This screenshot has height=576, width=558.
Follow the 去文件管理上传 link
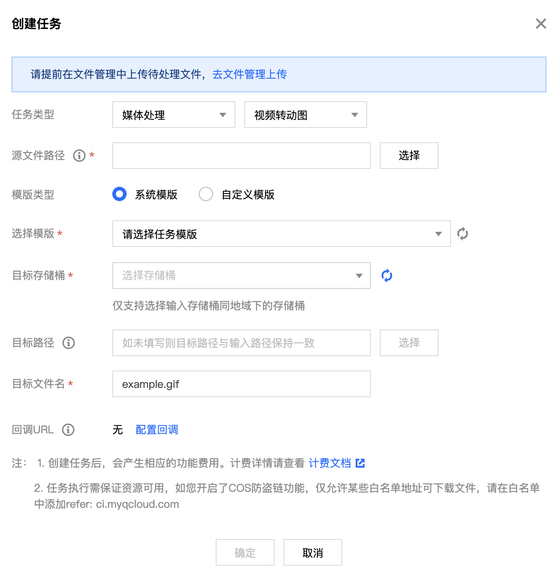250,74
